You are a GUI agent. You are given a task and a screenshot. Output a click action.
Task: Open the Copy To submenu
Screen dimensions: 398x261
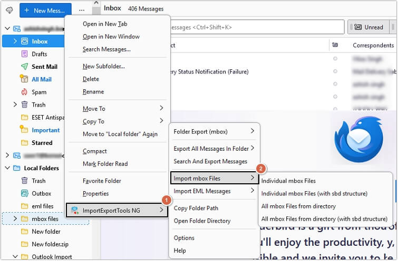118,121
